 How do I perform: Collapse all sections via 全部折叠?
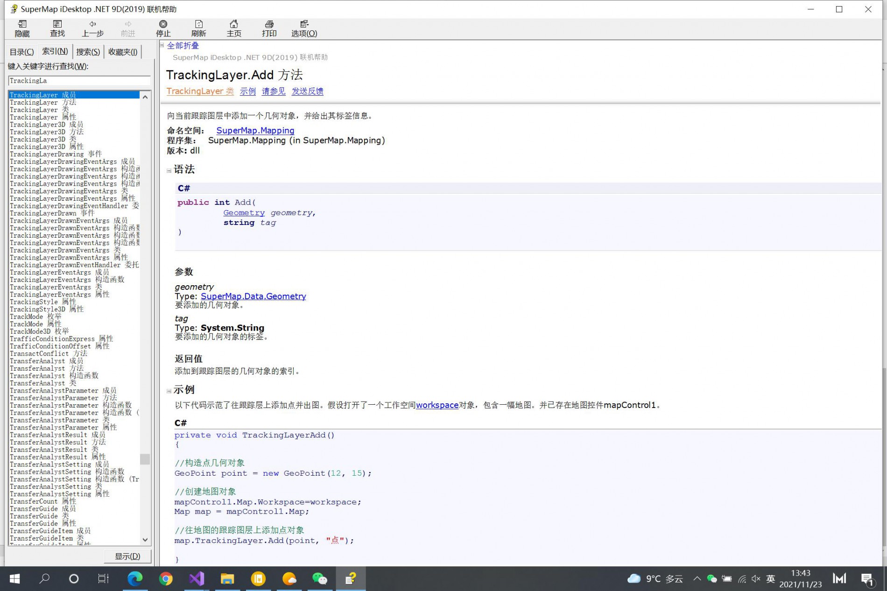pyautogui.click(x=183, y=45)
